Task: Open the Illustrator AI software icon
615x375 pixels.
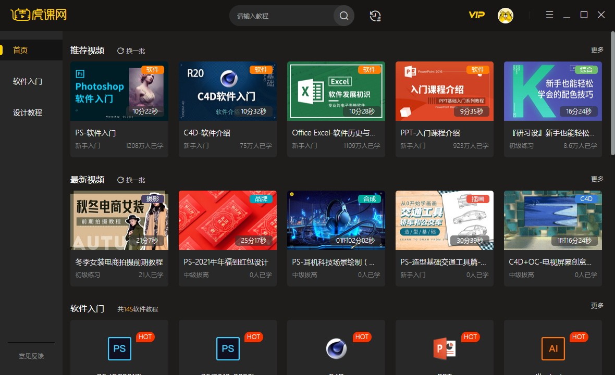Action: (x=553, y=348)
